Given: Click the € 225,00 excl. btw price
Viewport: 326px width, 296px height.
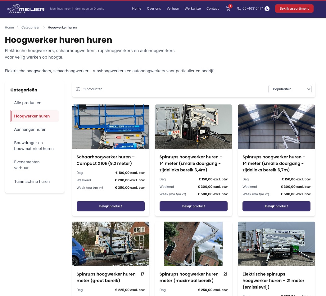Looking at the screenshot, I should tap(130, 290).
